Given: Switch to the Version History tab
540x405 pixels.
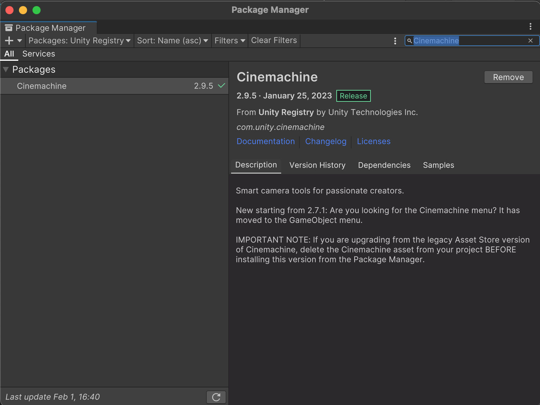Looking at the screenshot, I should (x=317, y=165).
